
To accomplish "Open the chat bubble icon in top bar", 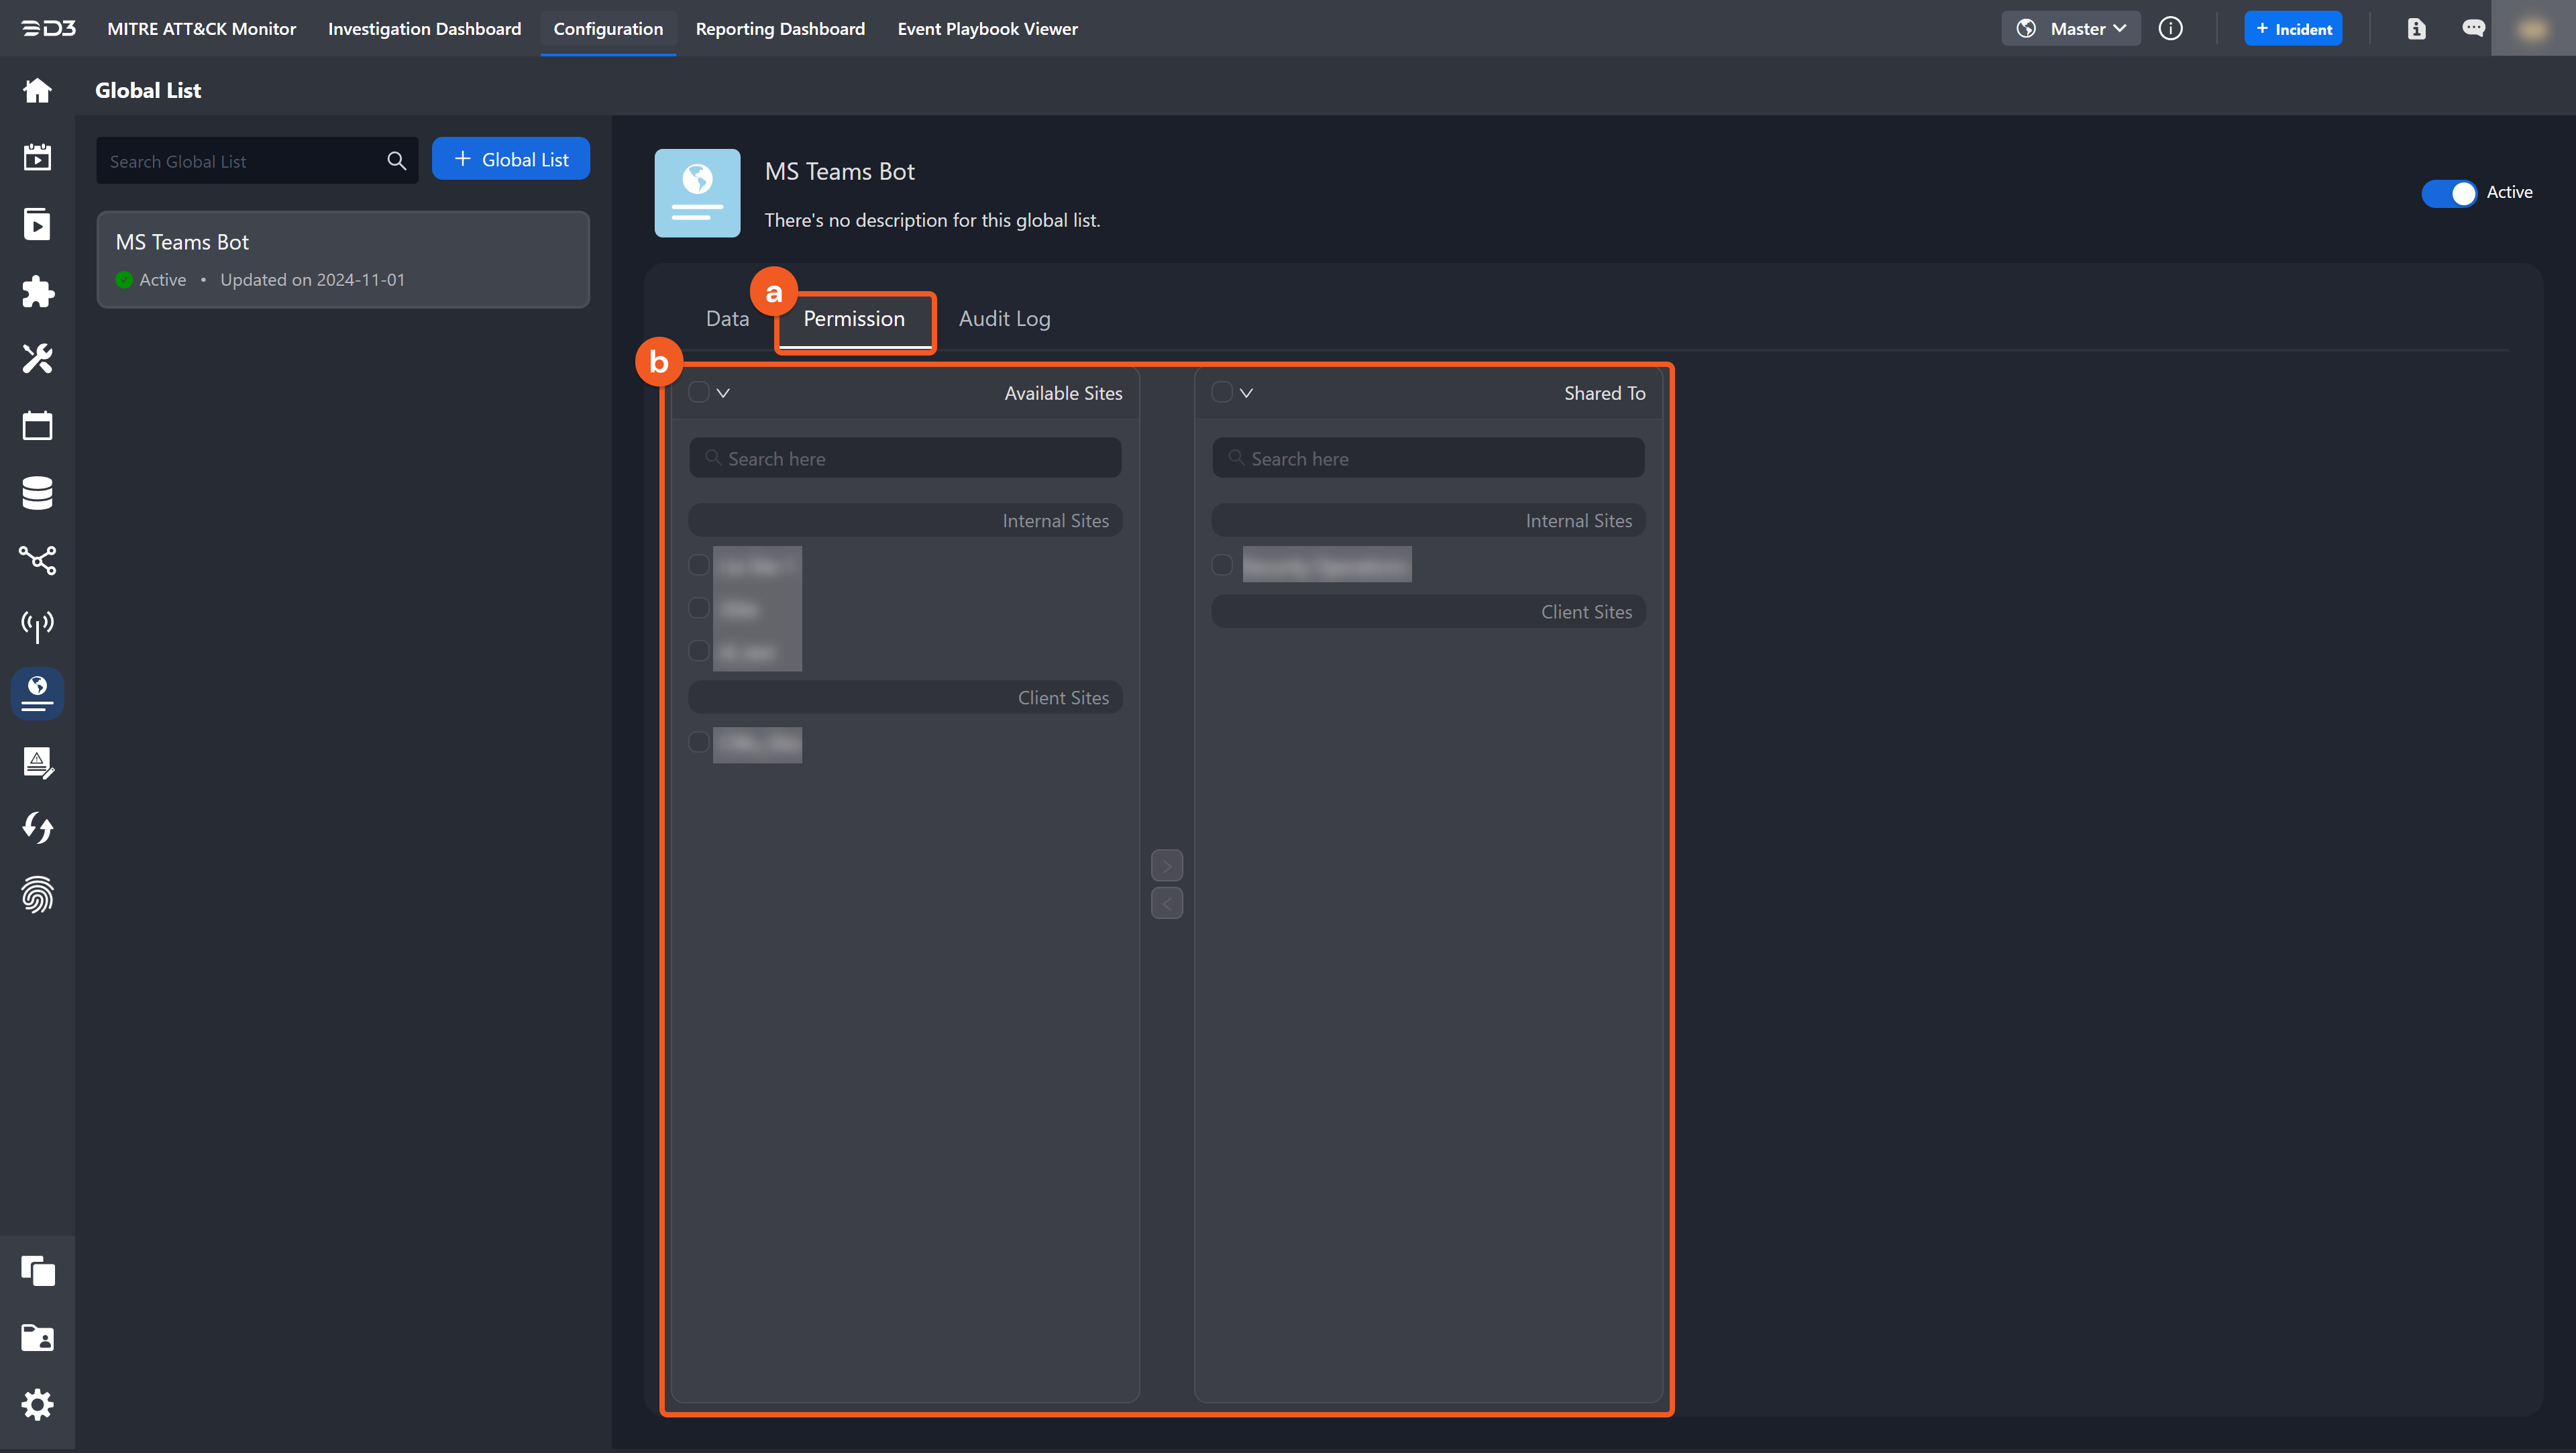I will (x=2473, y=28).
